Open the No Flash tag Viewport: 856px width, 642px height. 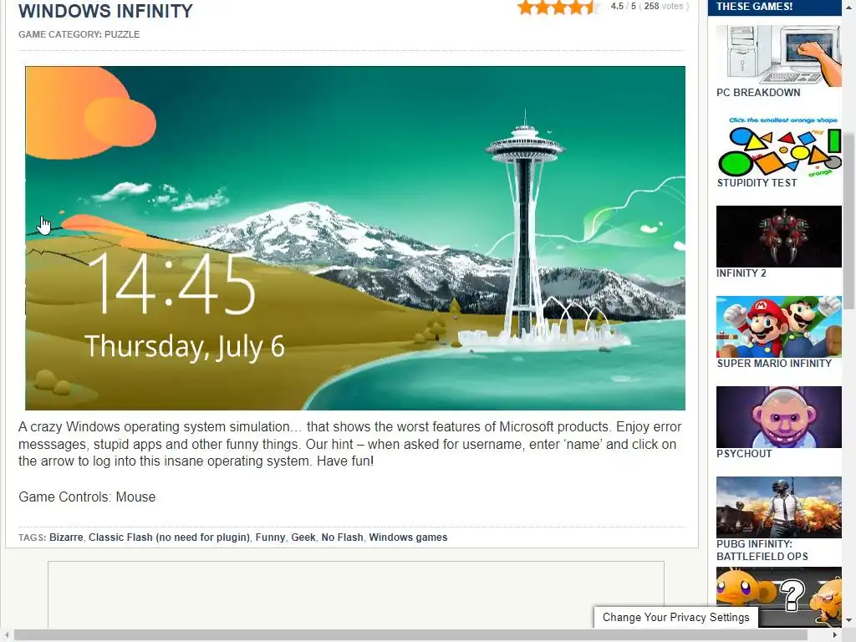point(342,538)
